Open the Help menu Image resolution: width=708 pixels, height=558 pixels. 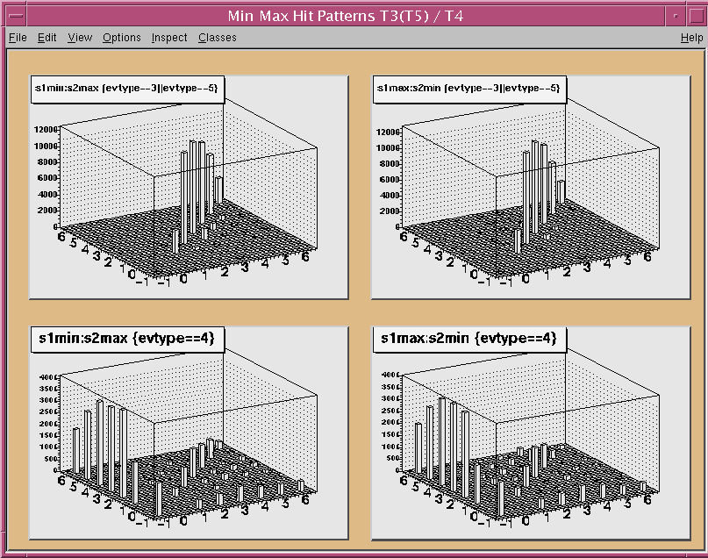coord(691,38)
